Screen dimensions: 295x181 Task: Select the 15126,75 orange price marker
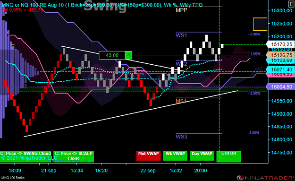click(x=280, y=55)
